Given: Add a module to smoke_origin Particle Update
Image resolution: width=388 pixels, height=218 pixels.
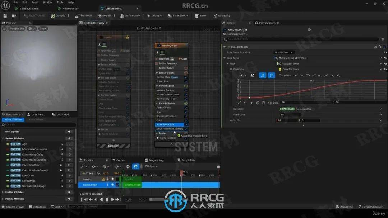Looking at the screenshot, I should click(x=186, y=104).
